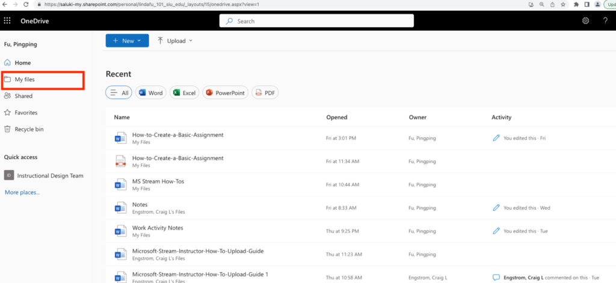Open the MS Stream How-Tos file

click(x=158, y=181)
